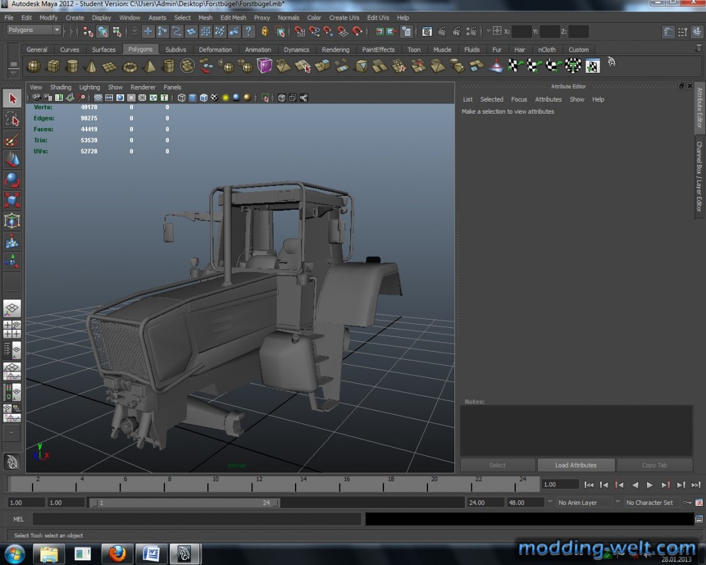Create a polygon pipe from the shelf

[168, 67]
